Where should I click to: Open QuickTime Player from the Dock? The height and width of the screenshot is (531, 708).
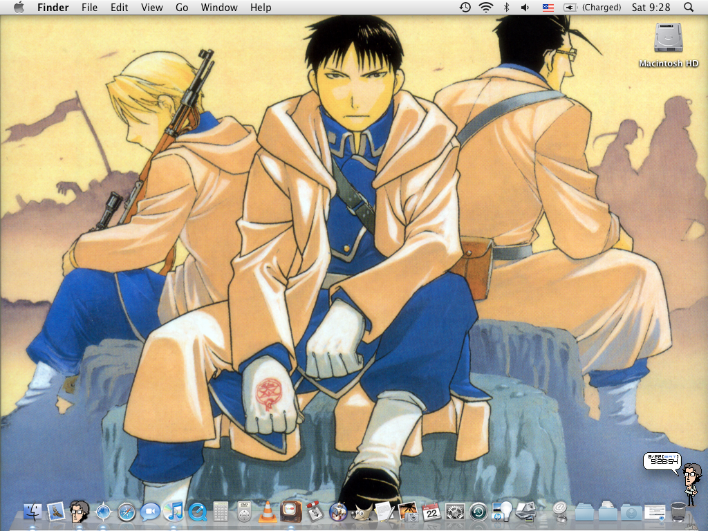coord(197,512)
